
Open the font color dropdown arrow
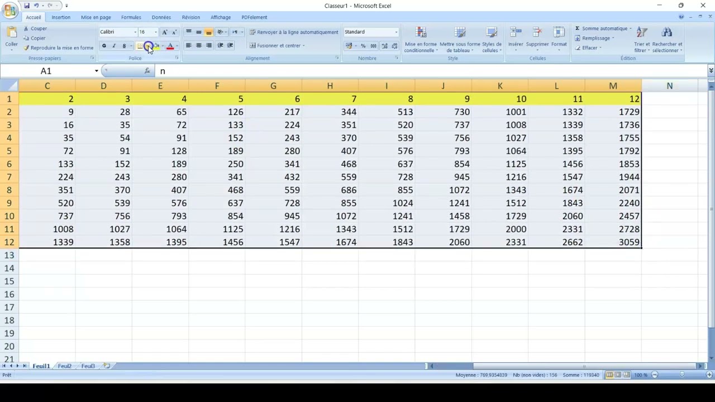(x=177, y=46)
